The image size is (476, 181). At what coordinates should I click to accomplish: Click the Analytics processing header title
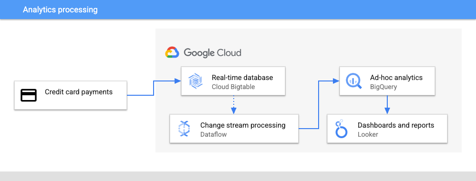[x=60, y=10]
